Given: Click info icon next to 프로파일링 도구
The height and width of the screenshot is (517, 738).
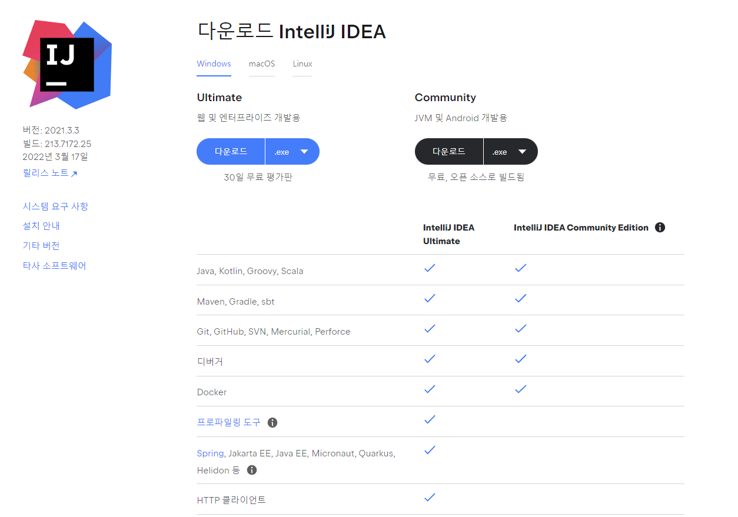Looking at the screenshot, I should 272,422.
